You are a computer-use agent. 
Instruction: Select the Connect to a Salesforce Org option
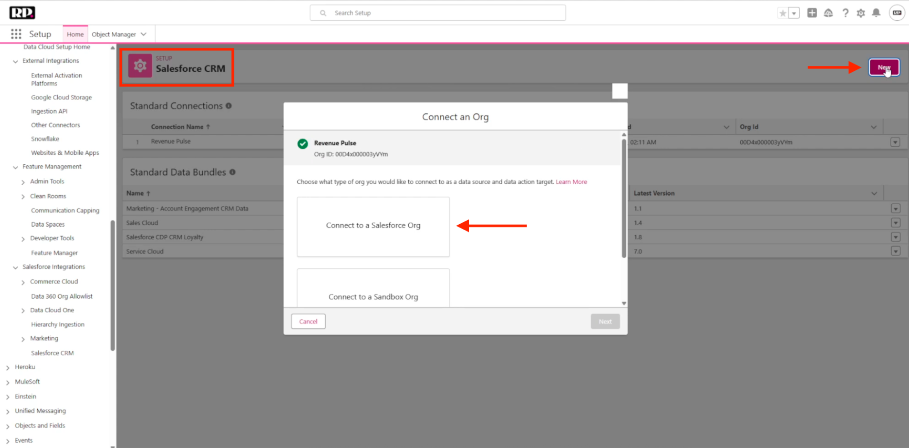click(373, 226)
